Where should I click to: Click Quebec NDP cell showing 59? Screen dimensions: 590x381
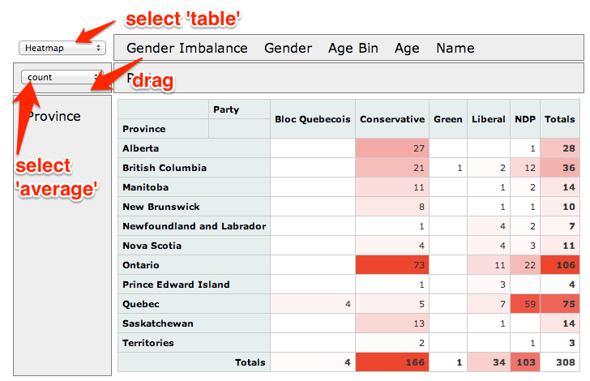tap(524, 304)
